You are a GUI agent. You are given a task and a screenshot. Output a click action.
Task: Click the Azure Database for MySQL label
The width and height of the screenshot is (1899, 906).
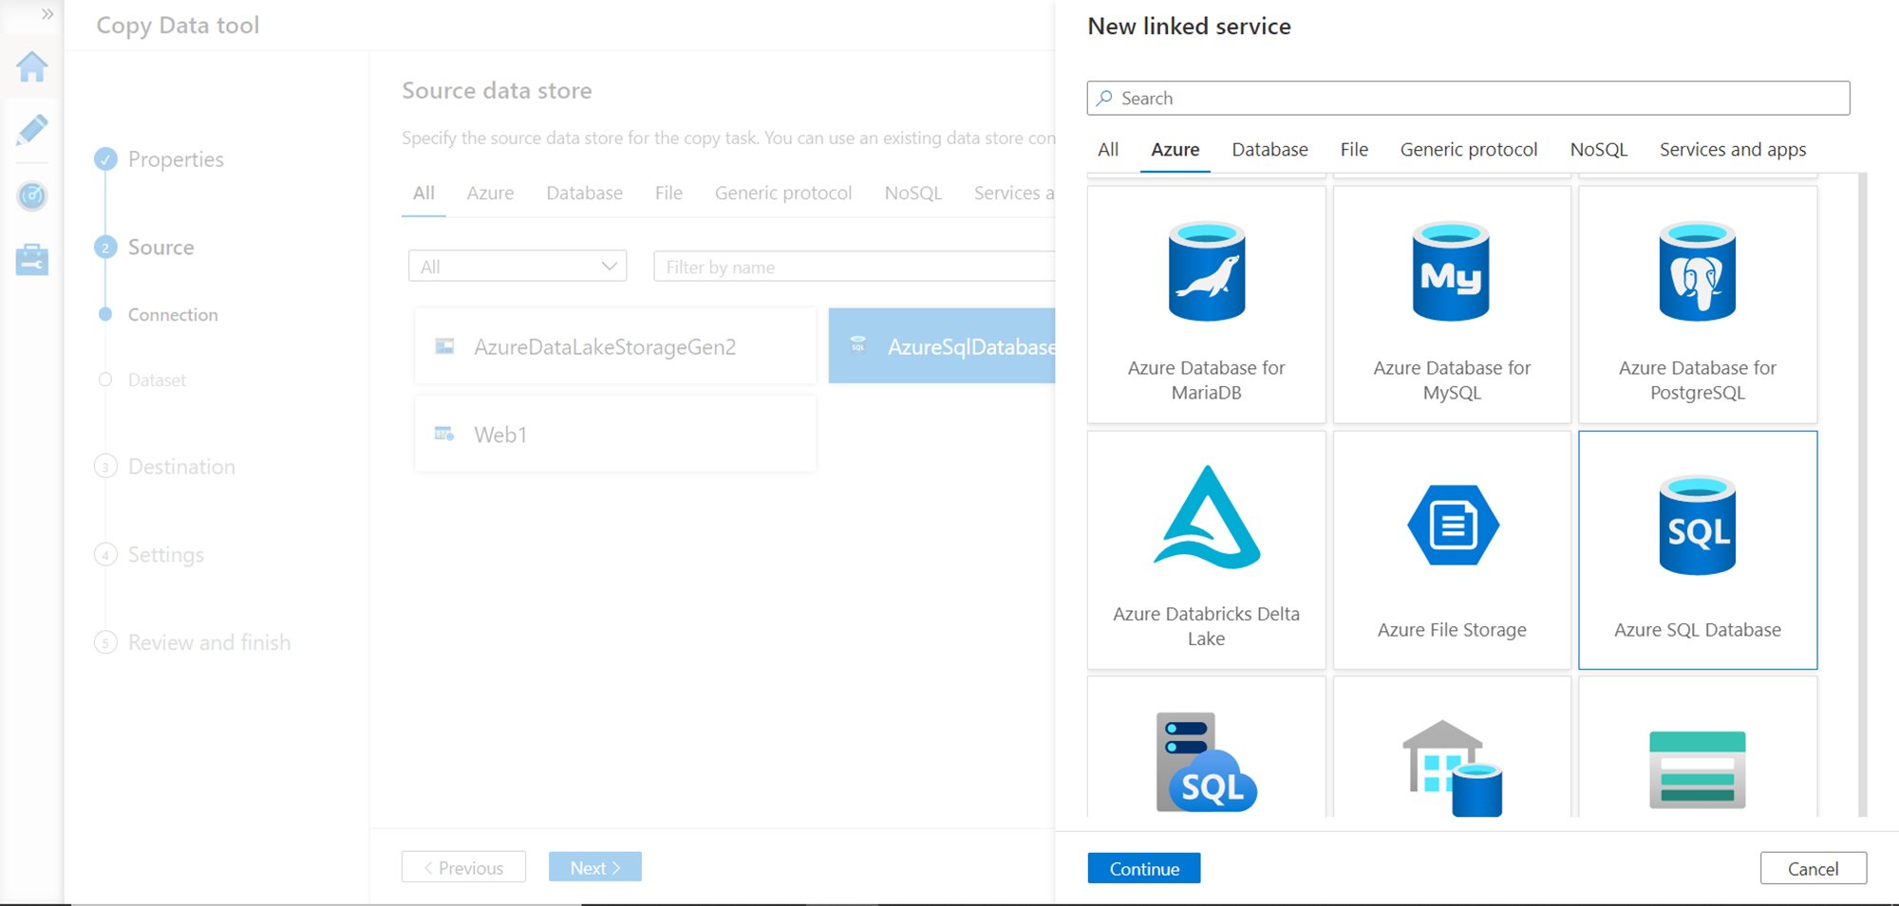(x=1452, y=379)
